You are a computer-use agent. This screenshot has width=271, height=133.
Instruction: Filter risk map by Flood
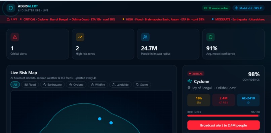pyautogui.click(x=30, y=85)
